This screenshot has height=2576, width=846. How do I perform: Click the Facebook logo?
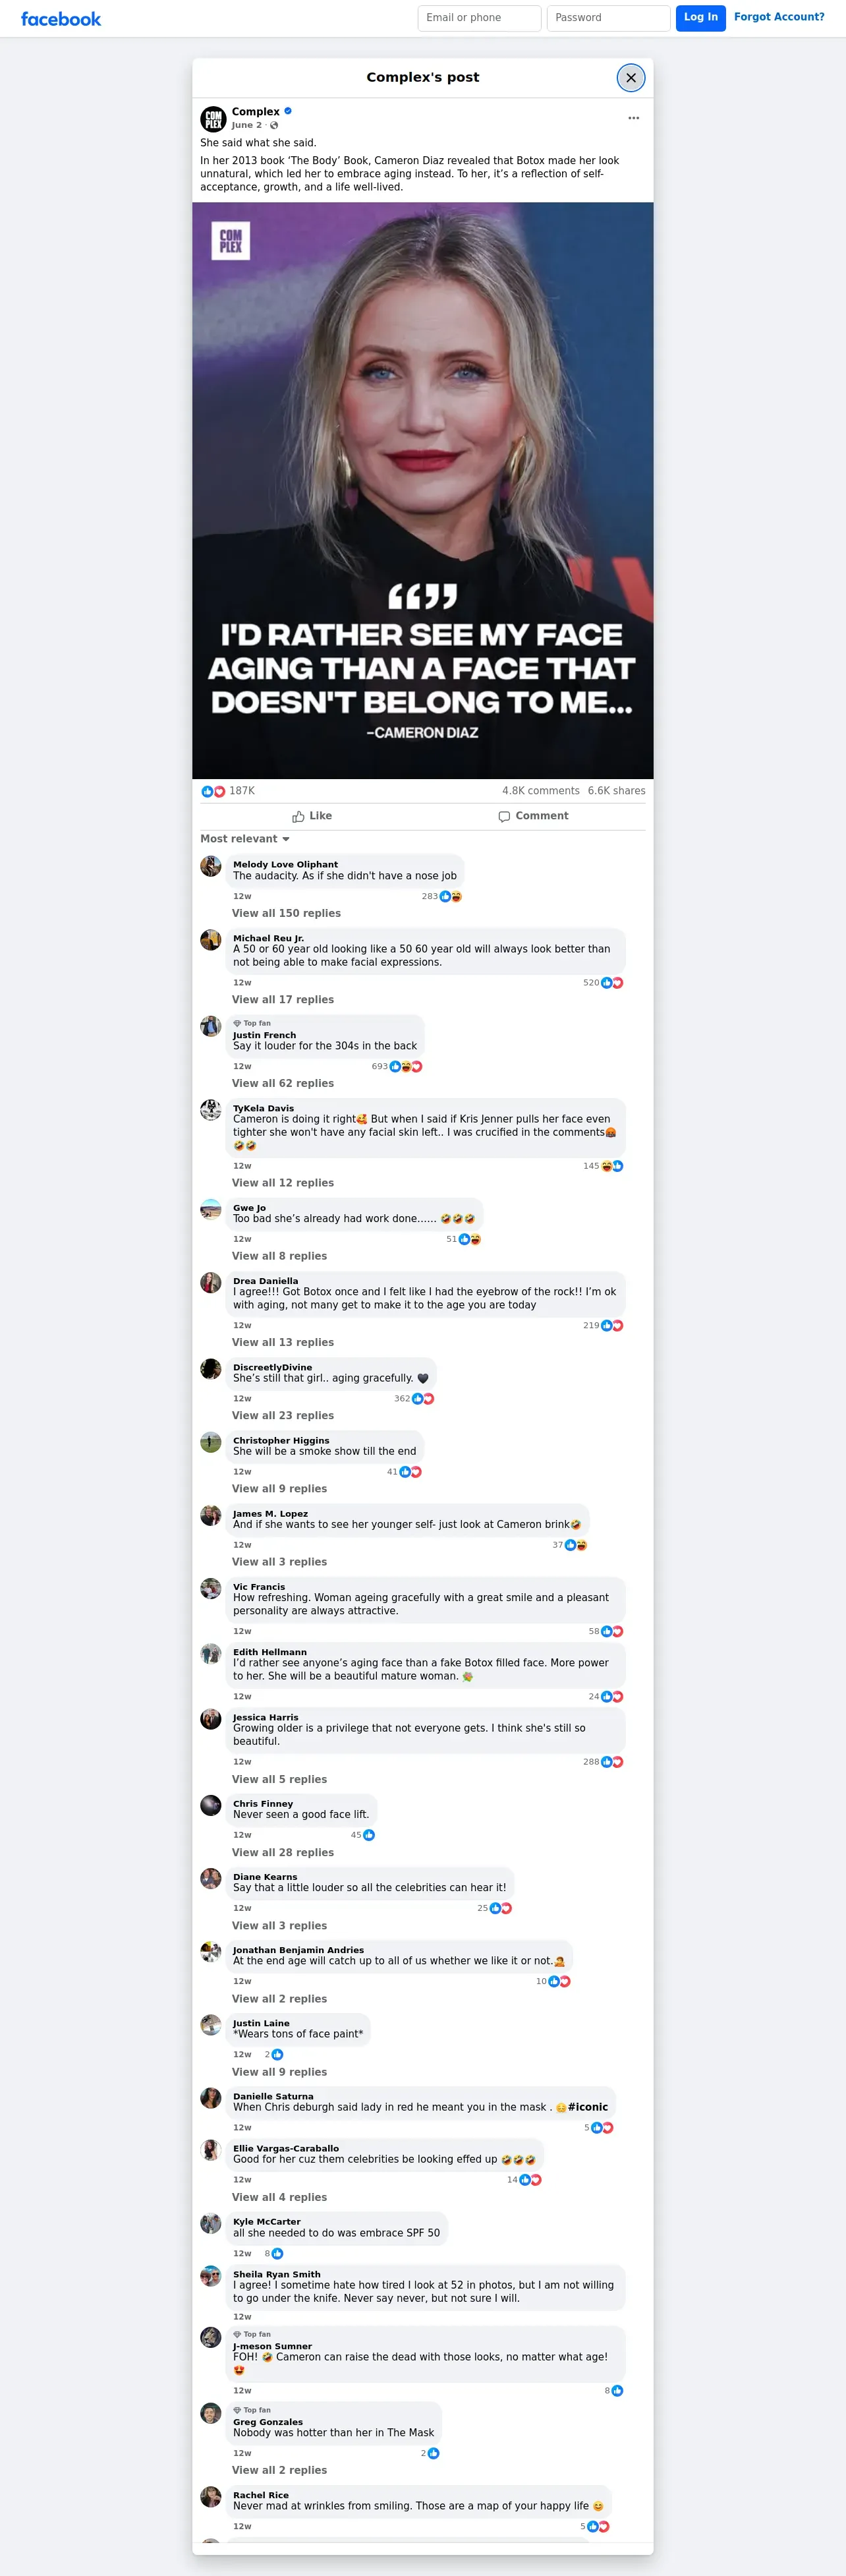(61, 19)
